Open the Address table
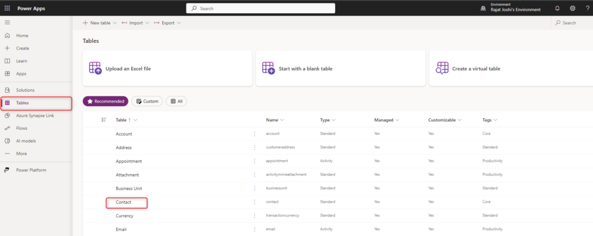The width and height of the screenshot is (593, 236). click(x=124, y=147)
